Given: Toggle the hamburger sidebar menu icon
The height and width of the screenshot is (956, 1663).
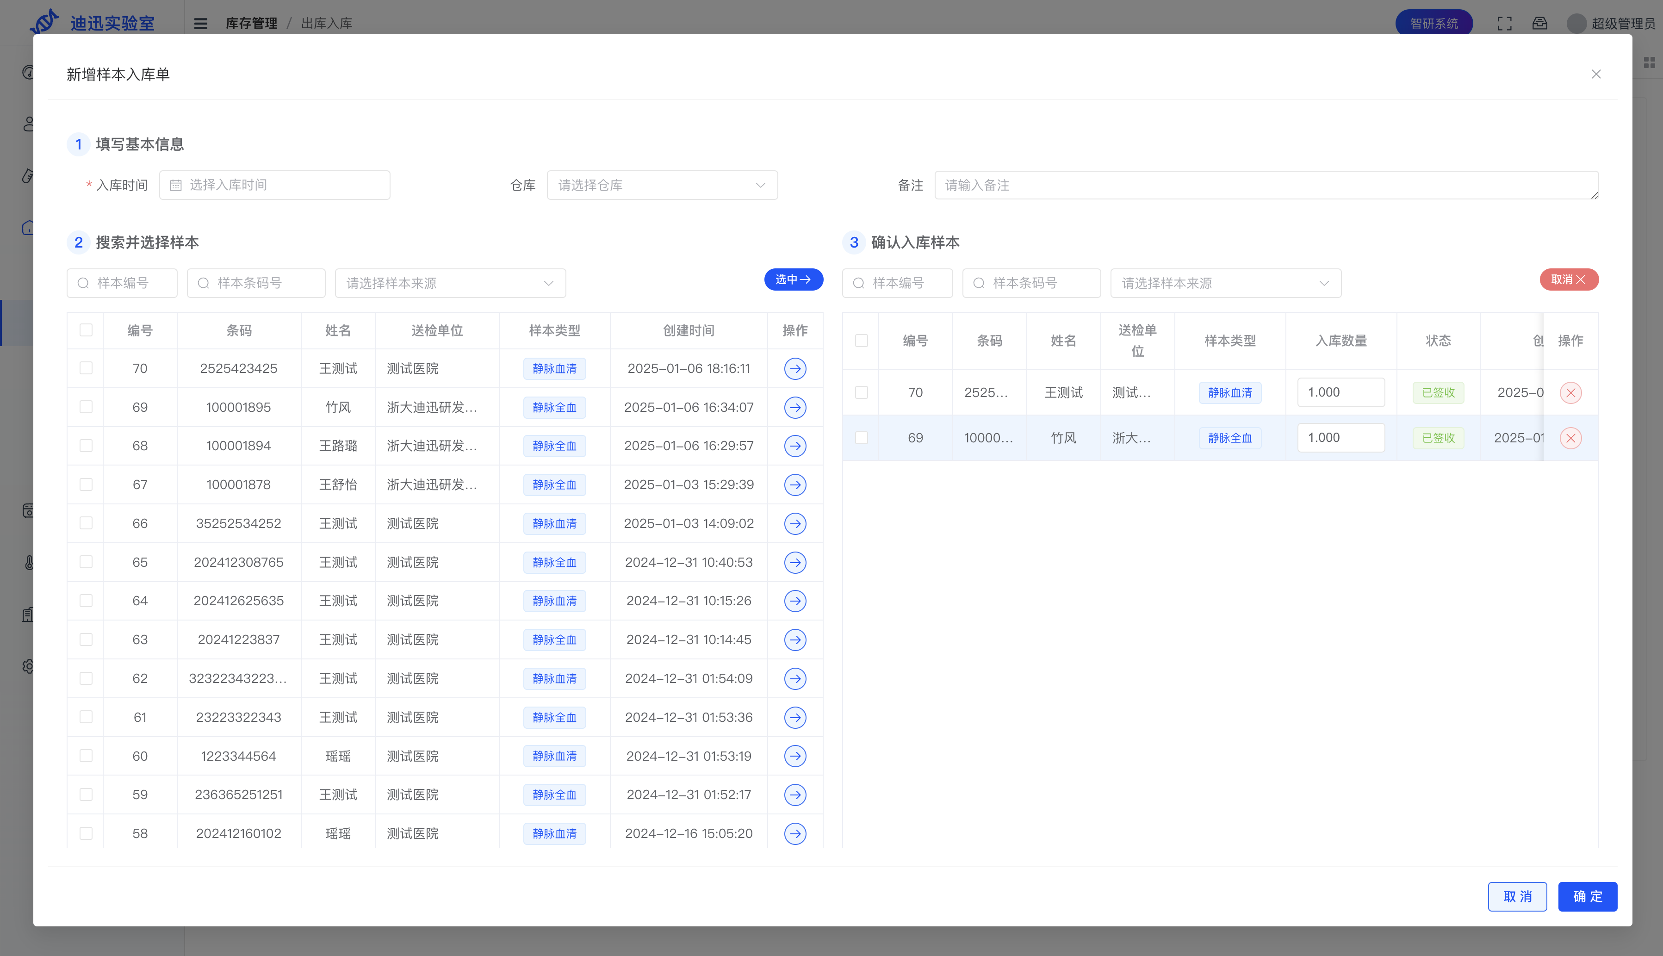Looking at the screenshot, I should coord(201,24).
